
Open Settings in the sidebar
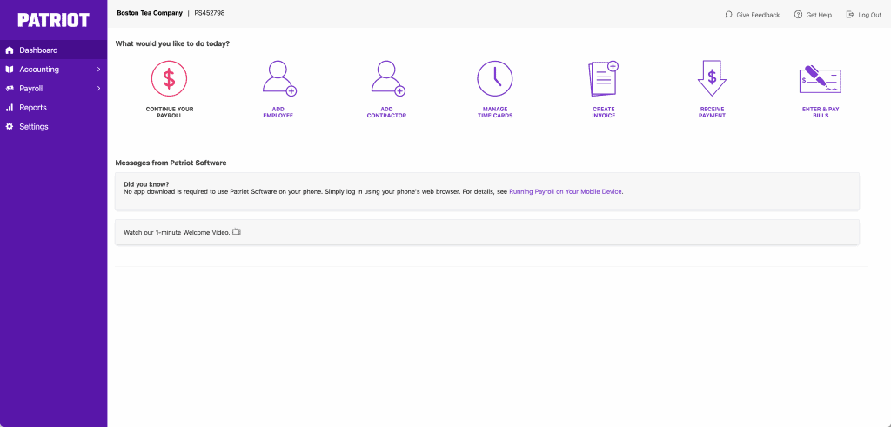point(53,127)
